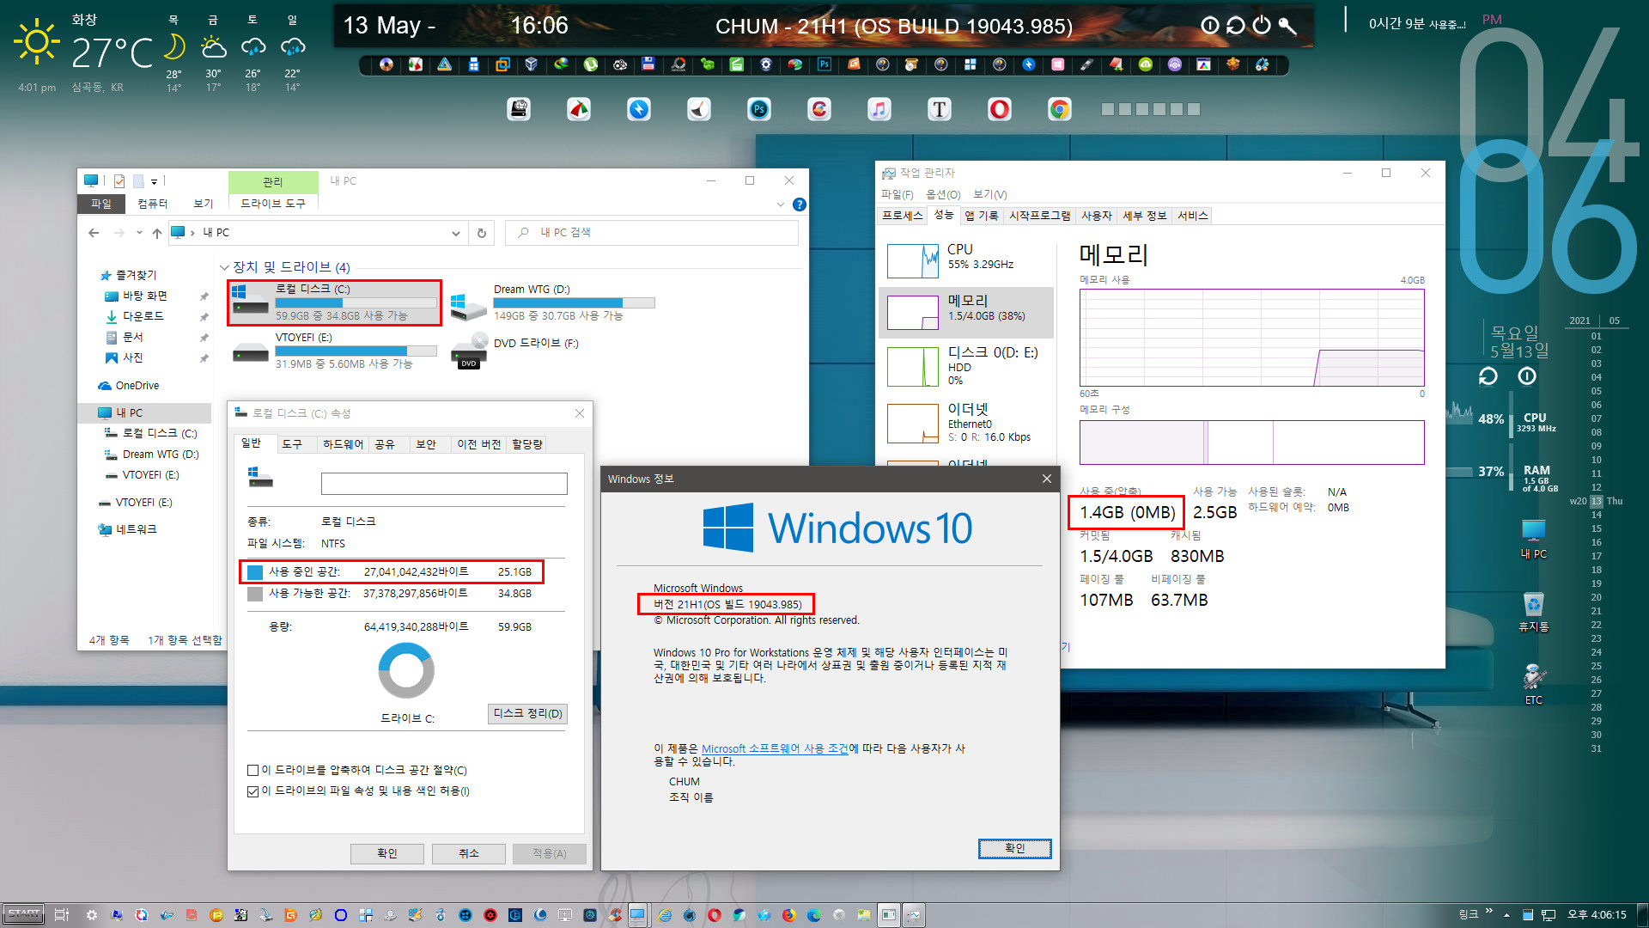Screen dimensions: 1649x928
Task: Launch Google Chrome from the dock
Action: [1060, 109]
